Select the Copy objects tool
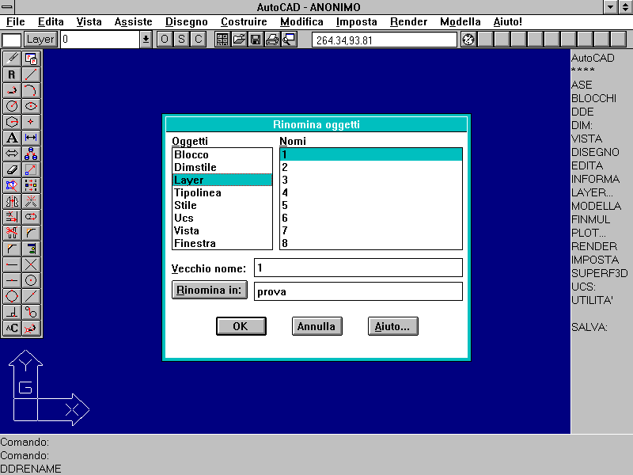Screen dimensions: 633x475 [x=31, y=154]
